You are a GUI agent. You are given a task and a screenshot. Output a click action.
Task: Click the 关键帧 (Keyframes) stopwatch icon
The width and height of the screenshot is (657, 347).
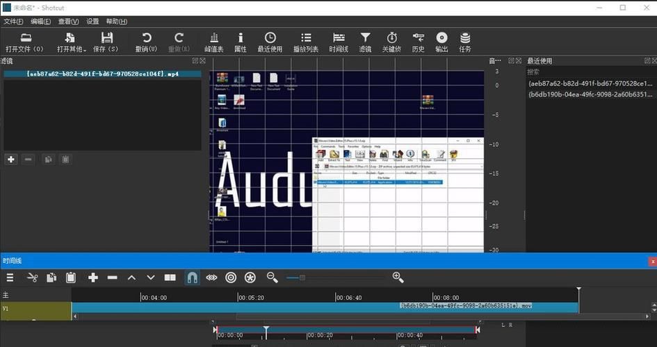tap(392, 41)
